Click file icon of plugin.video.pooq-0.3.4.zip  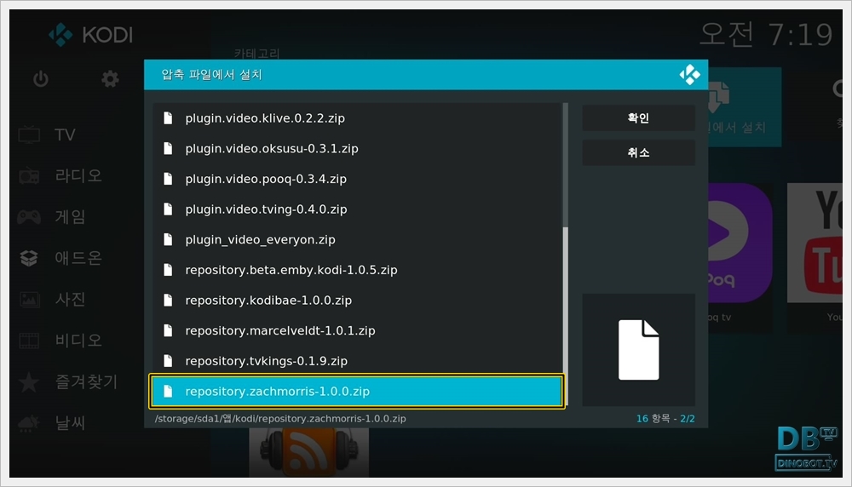click(x=168, y=179)
